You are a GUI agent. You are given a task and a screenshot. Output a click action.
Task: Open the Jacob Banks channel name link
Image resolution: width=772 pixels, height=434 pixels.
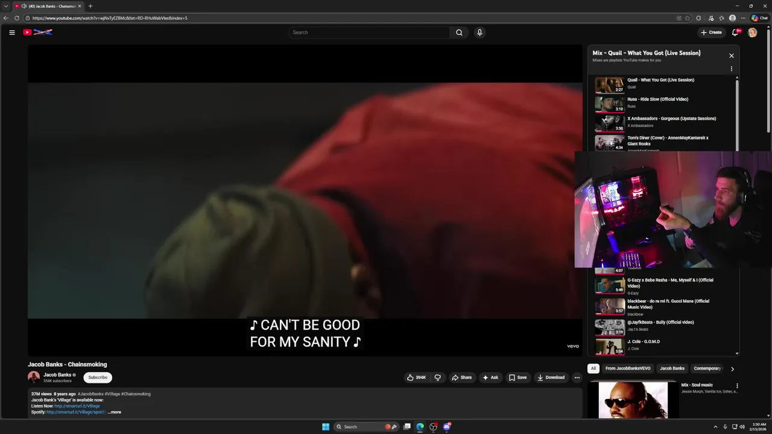pos(57,375)
